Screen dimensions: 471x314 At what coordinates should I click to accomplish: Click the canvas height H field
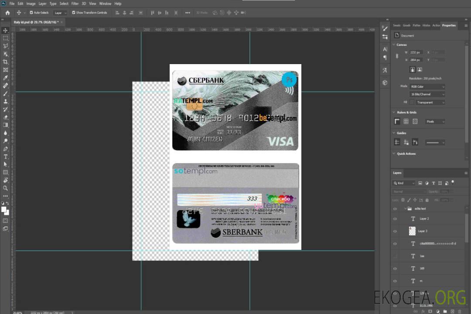point(416,60)
